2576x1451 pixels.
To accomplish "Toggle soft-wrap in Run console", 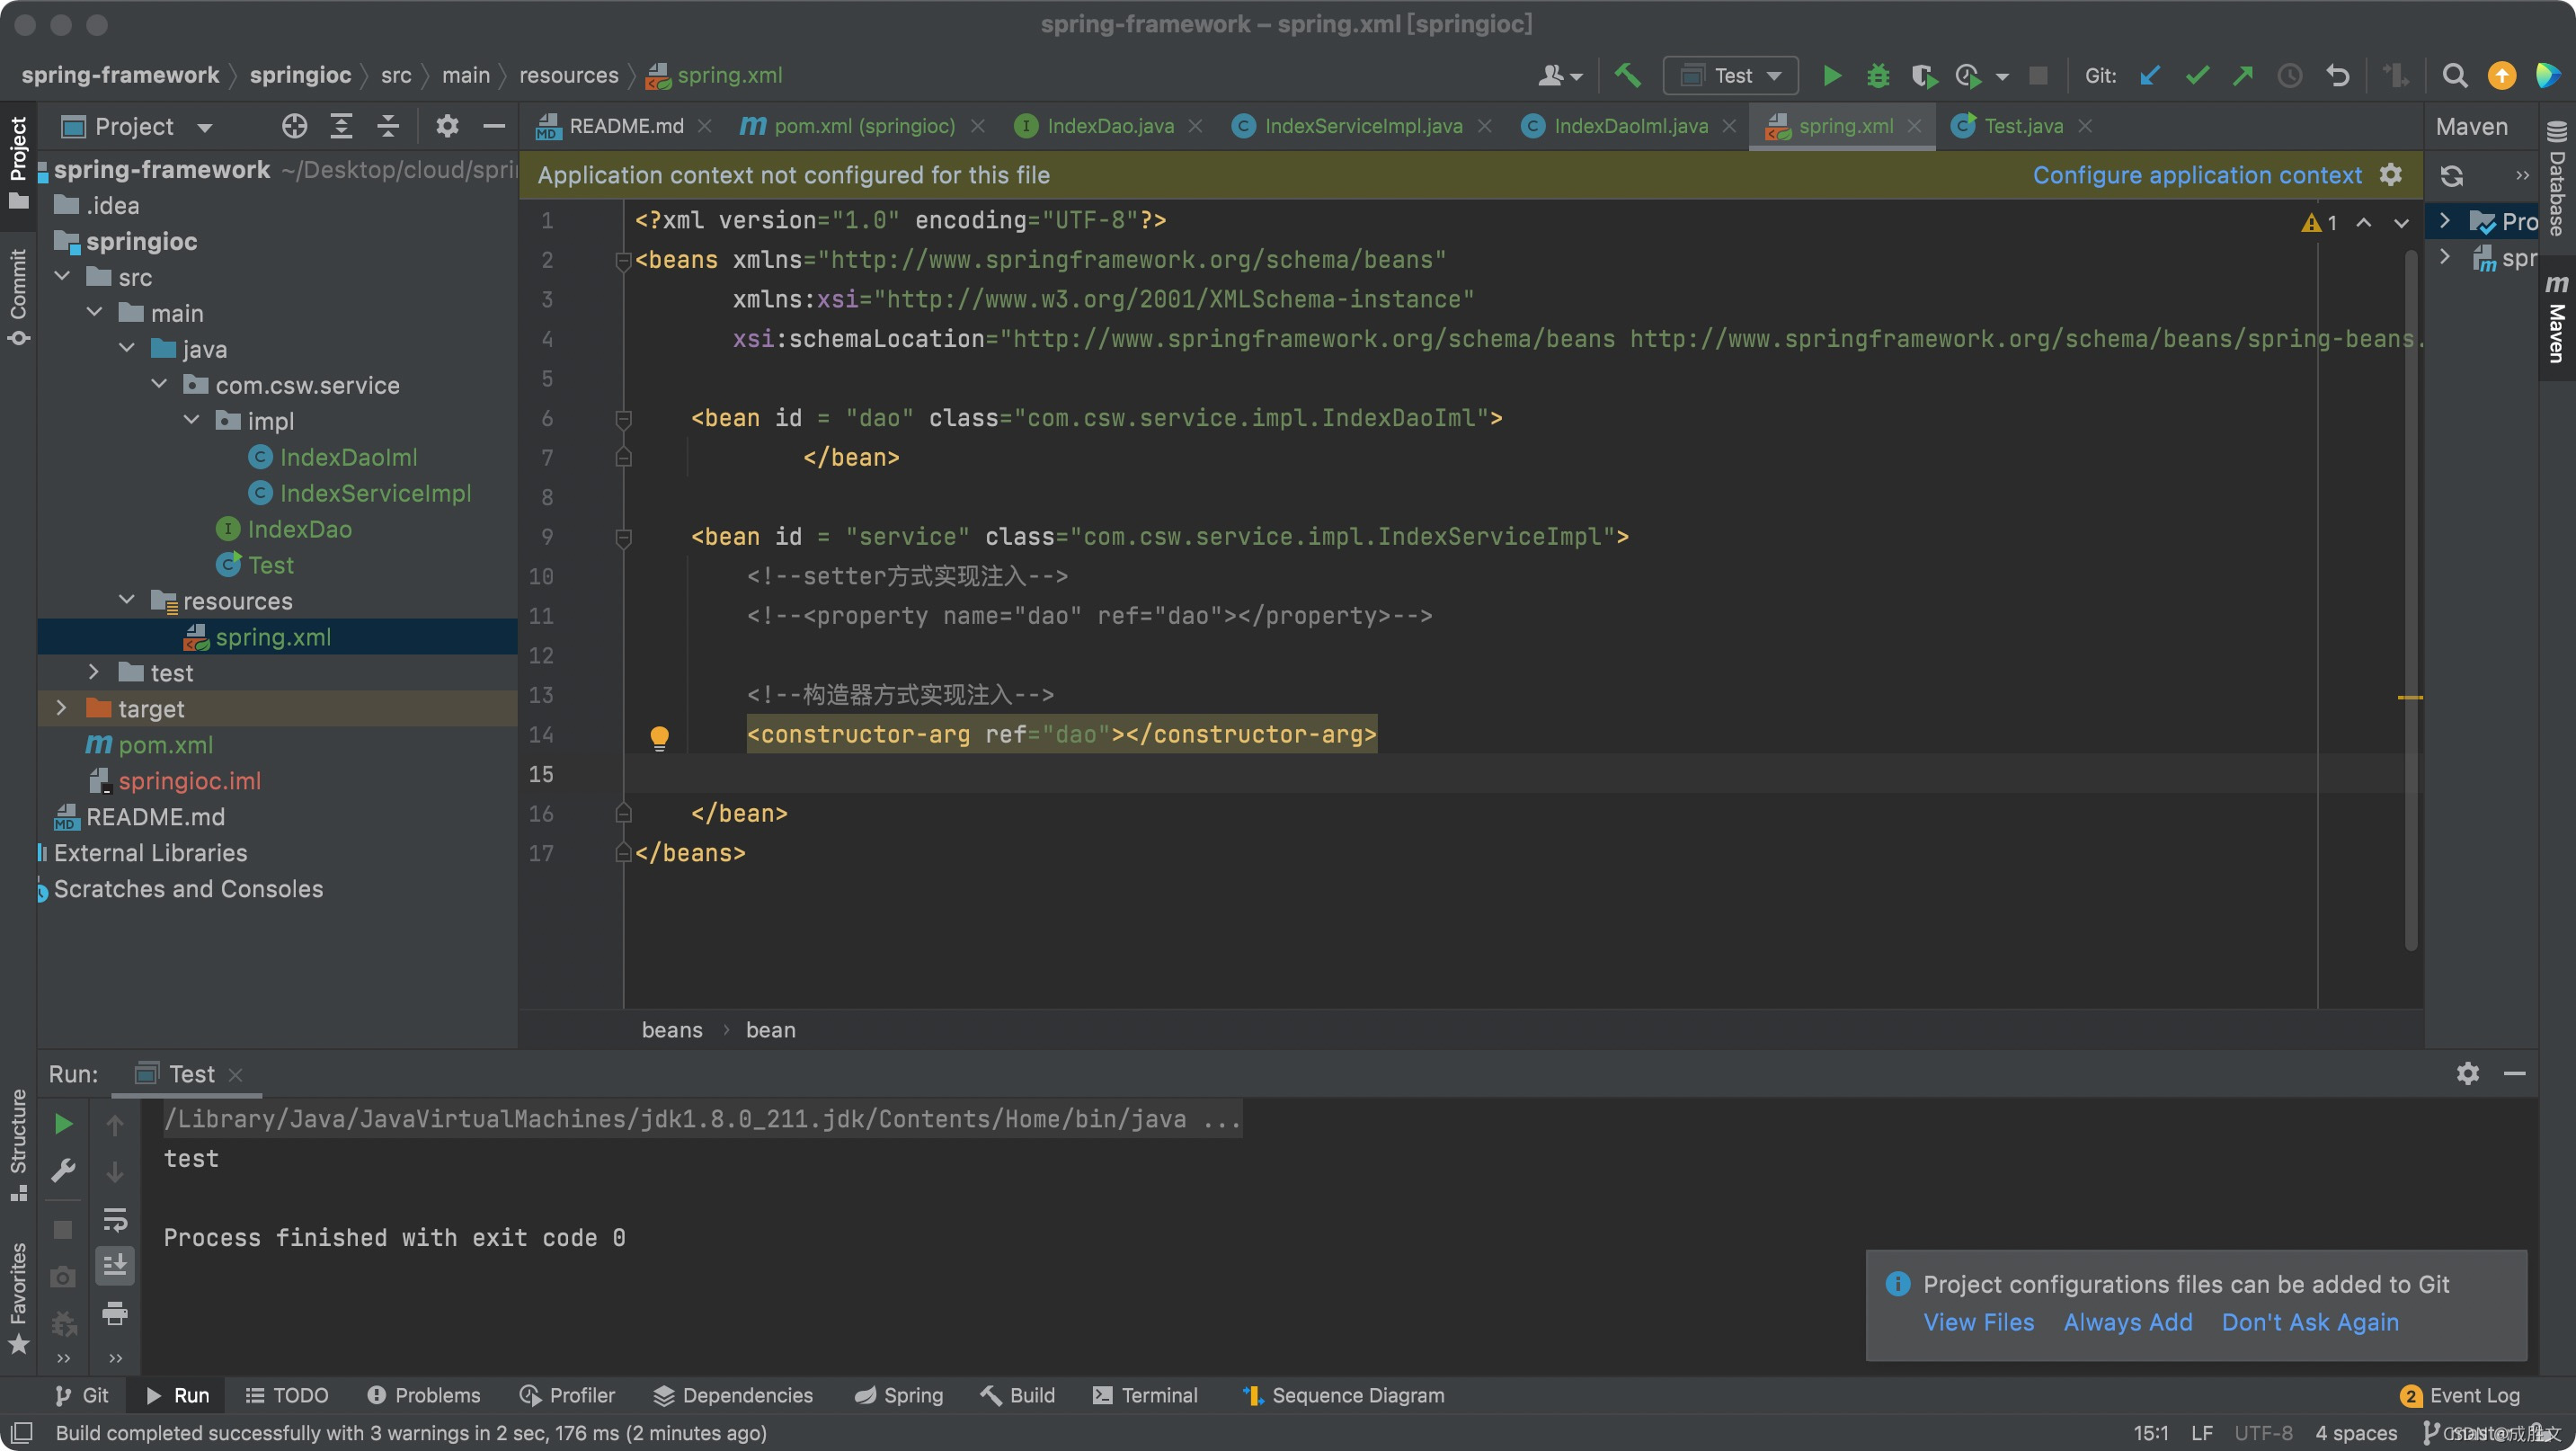I will (x=115, y=1218).
